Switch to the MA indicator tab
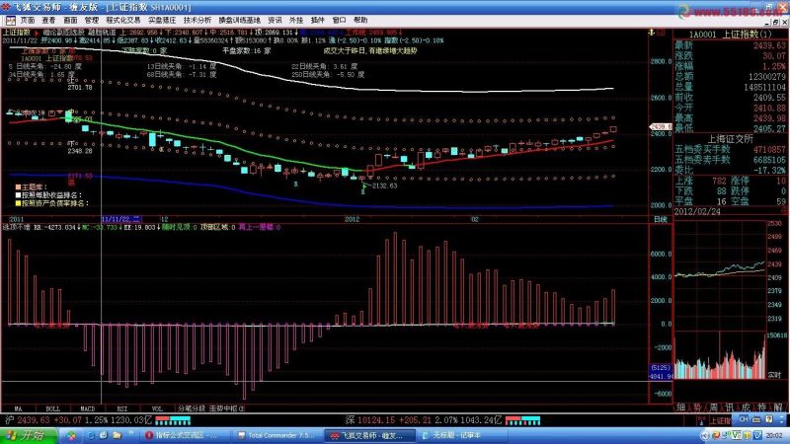 18,408
